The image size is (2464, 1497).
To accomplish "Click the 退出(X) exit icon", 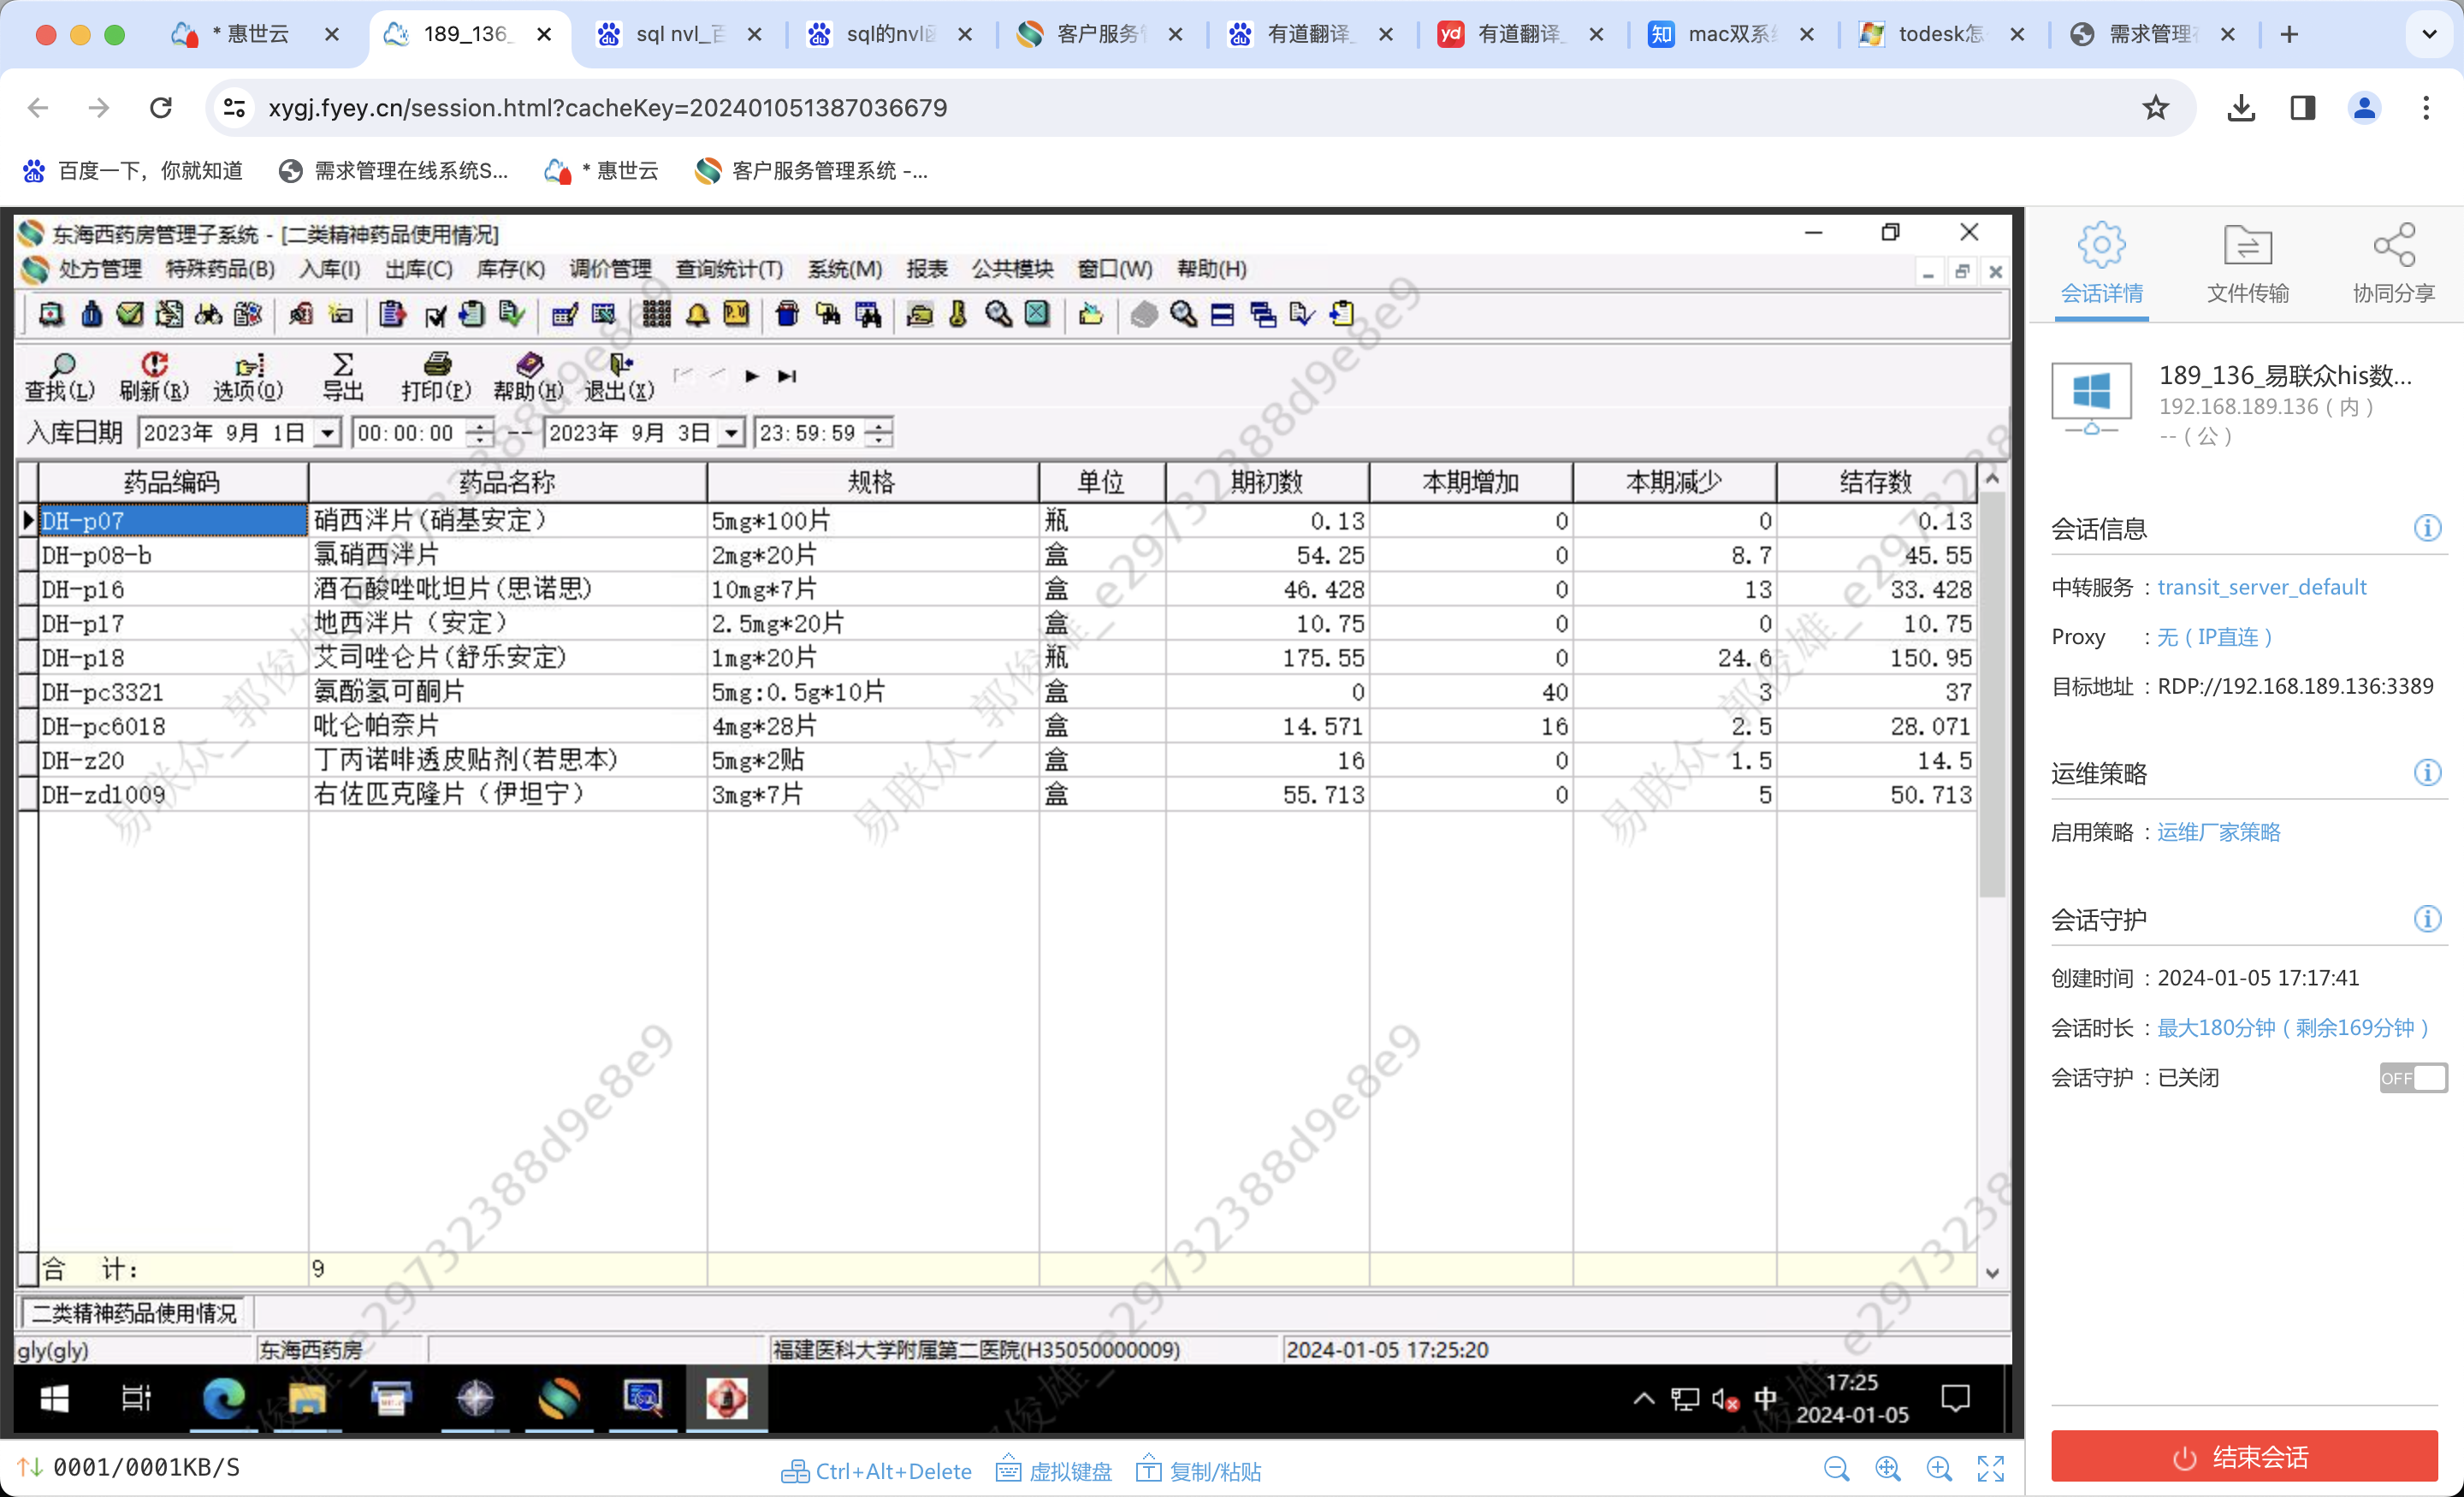I will click(x=620, y=375).
